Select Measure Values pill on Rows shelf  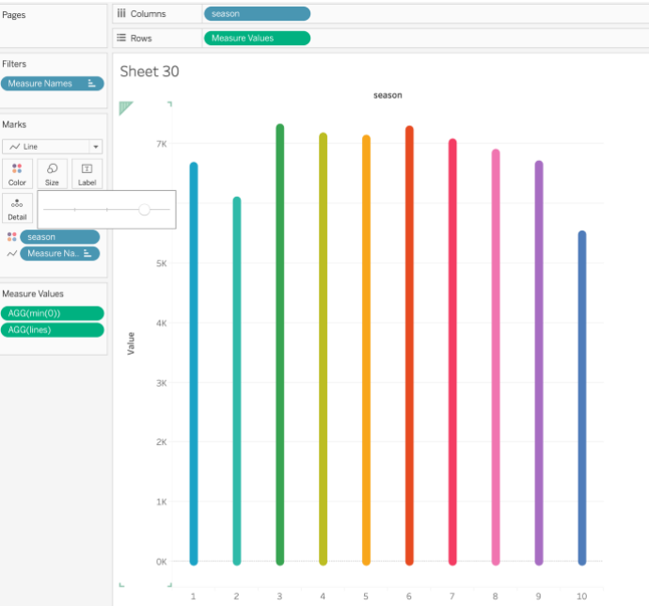pyautogui.click(x=257, y=38)
